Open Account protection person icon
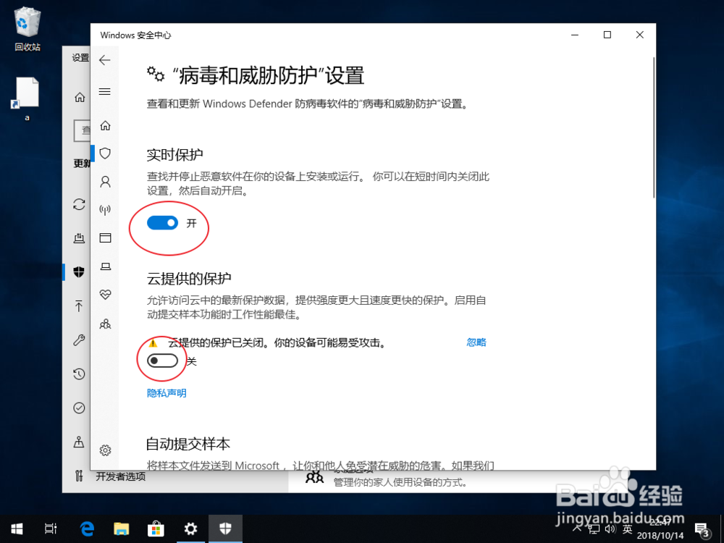This screenshot has width=724, height=543. click(105, 182)
